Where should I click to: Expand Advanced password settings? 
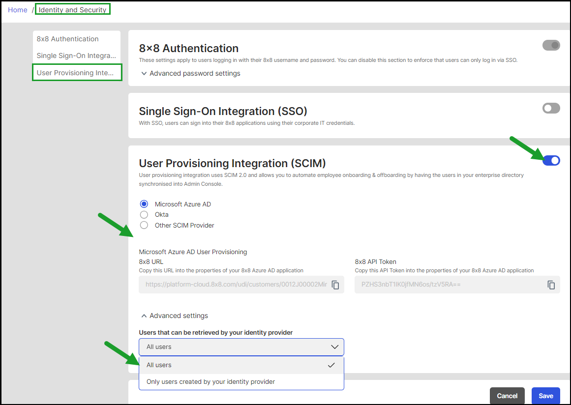pyautogui.click(x=190, y=74)
